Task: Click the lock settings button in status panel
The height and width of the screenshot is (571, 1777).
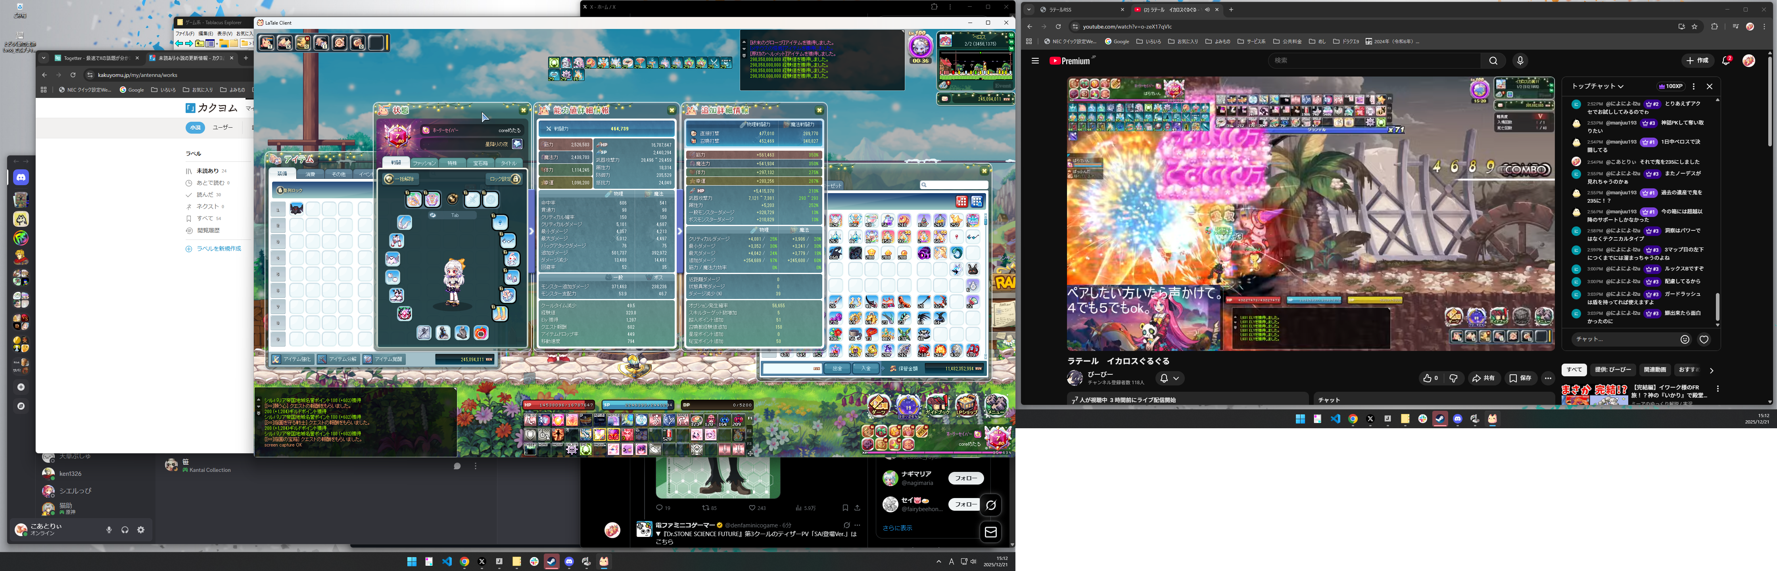Action: [x=504, y=178]
